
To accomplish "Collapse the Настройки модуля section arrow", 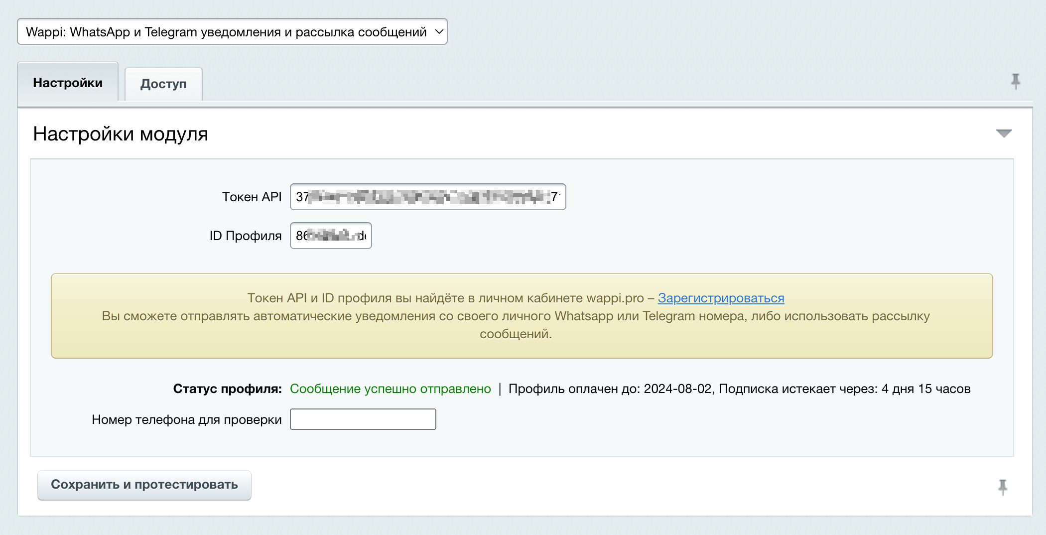I will [1004, 134].
